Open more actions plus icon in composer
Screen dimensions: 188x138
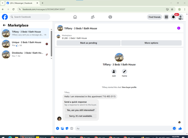(x=58, y=128)
